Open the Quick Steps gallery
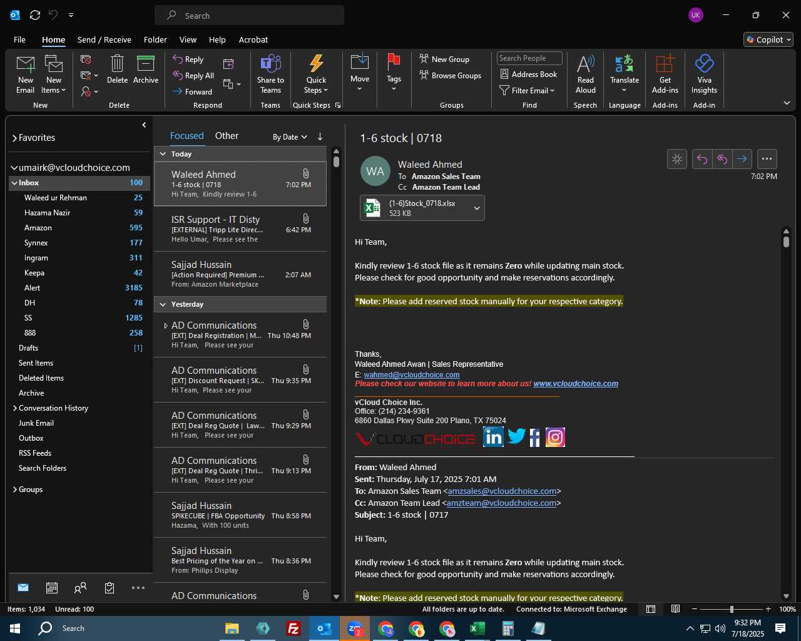Image resolution: width=801 pixels, height=641 pixels. [x=317, y=74]
